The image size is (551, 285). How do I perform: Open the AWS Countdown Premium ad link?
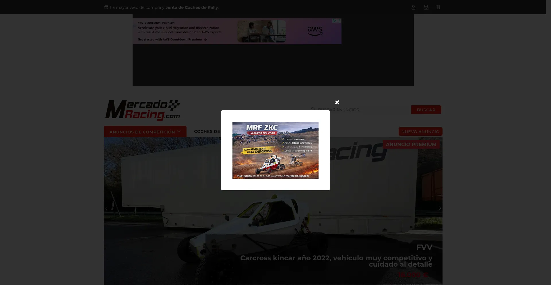[x=172, y=39]
